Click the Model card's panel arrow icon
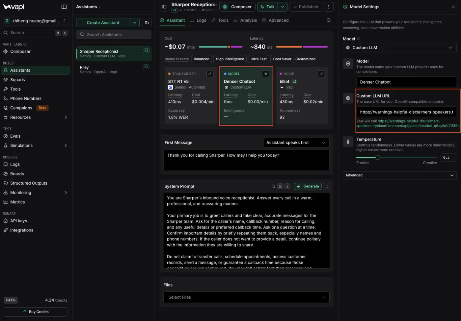 click(265, 74)
